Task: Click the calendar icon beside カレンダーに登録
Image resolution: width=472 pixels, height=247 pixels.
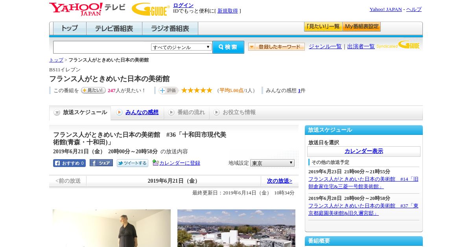Action: coord(156,163)
